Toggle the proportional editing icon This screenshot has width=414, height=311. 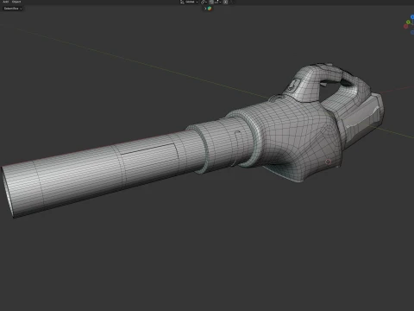tap(226, 2)
